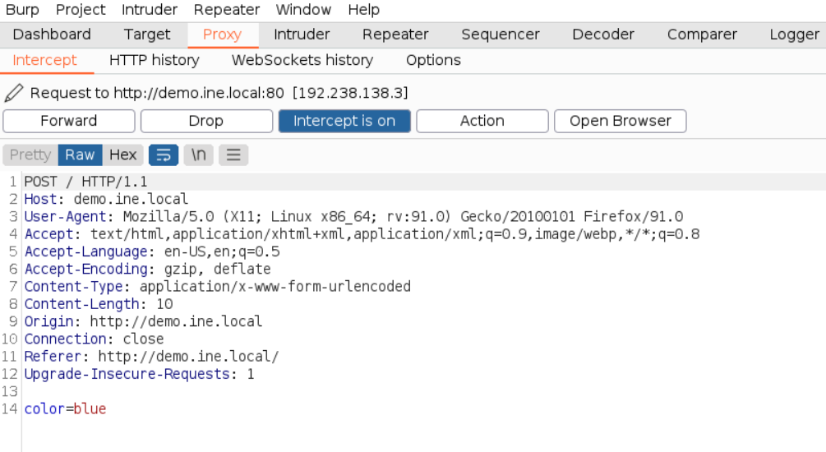Open the Project menu
Image resolution: width=826 pixels, height=452 pixels.
click(x=81, y=10)
